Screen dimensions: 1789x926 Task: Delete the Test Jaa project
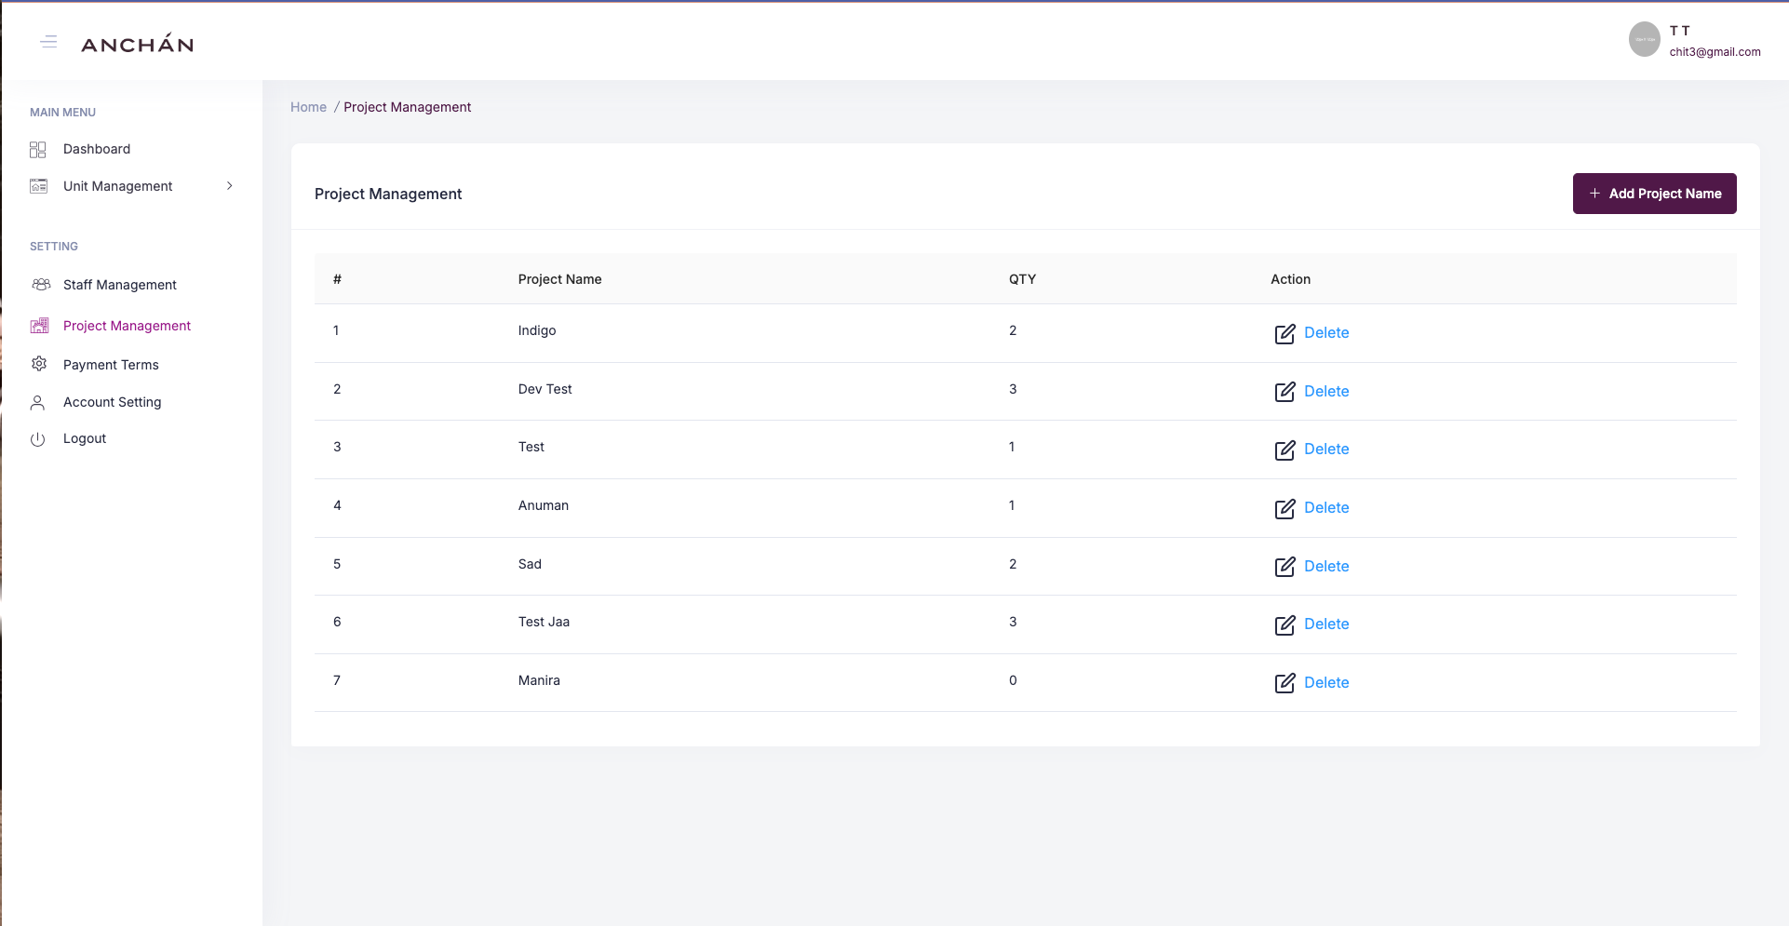(x=1326, y=624)
